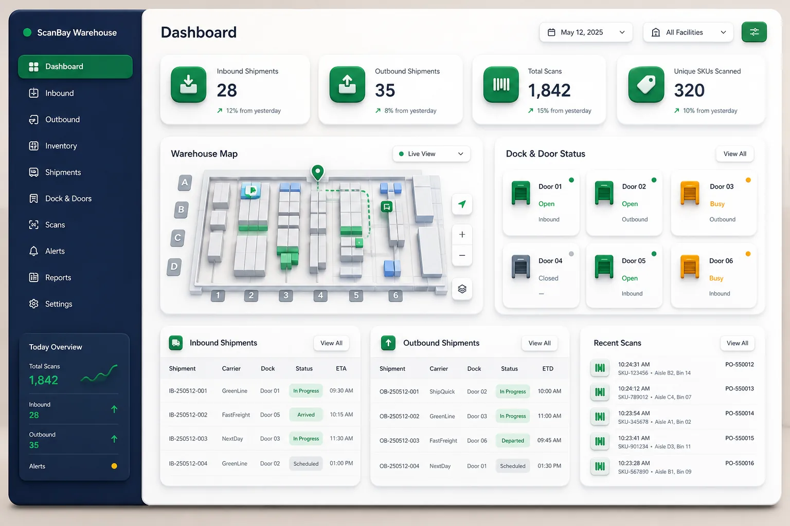This screenshot has height=526, width=790.
Task: Open the Live View dropdown
Action: [431, 154]
